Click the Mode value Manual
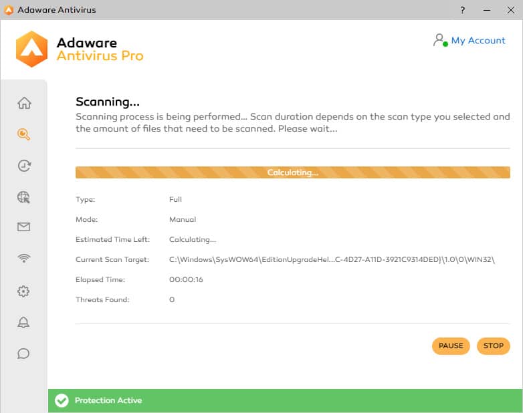Screen dimensions: 523x413 click(x=183, y=219)
